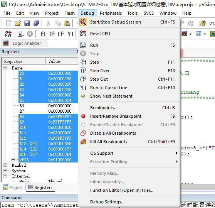The width and height of the screenshot is (215, 208).
Task: Click the Save file toolbar icon
Action: (27, 23)
